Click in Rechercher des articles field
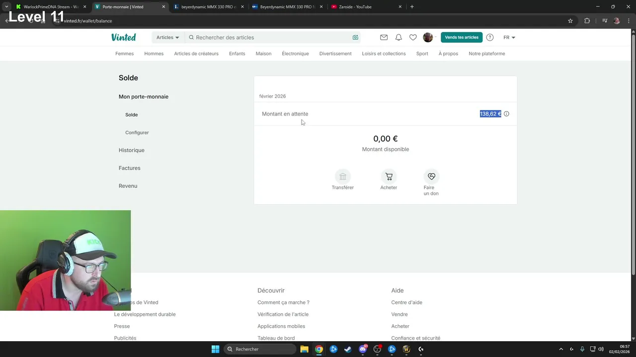This screenshot has height=357, width=636. point(272,37)
